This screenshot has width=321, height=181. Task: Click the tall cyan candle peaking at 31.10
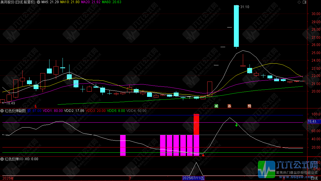[x=236, y=26]
